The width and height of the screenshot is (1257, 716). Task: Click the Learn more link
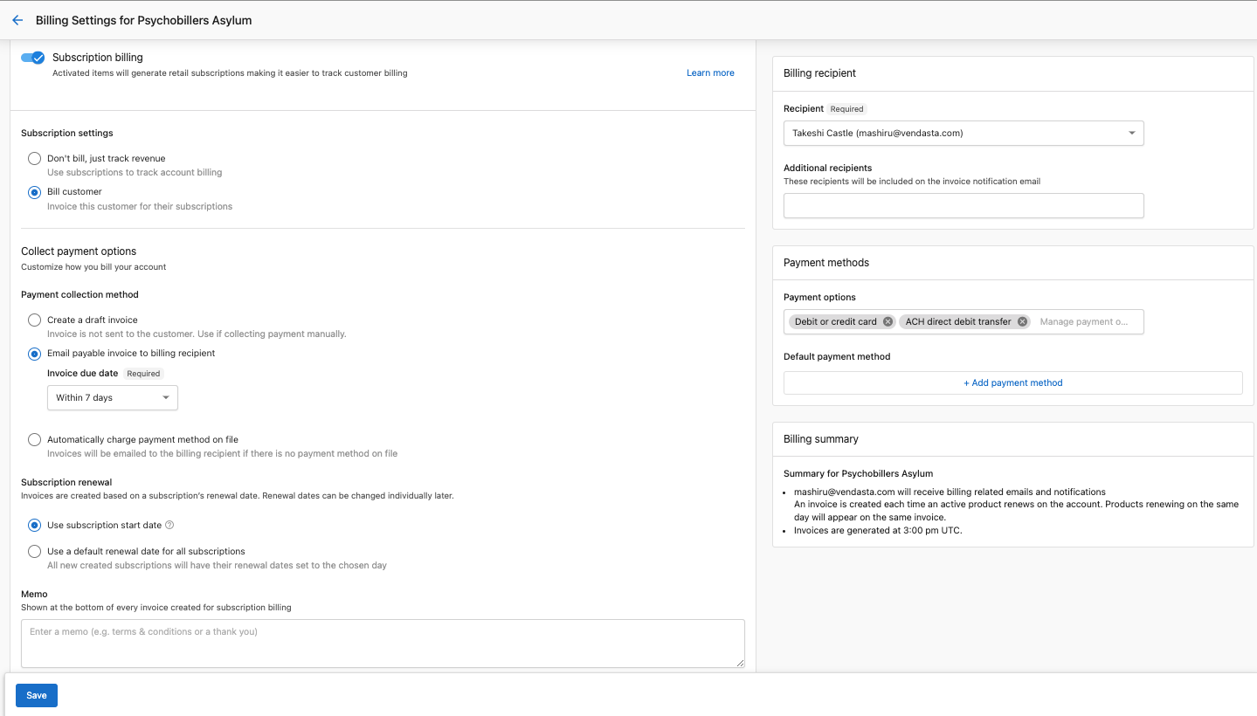pos(710,73)
